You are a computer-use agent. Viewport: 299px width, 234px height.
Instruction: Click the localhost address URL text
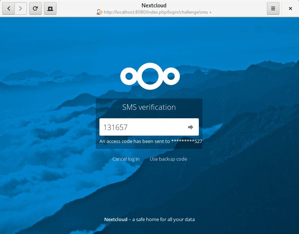coord(156,12)
